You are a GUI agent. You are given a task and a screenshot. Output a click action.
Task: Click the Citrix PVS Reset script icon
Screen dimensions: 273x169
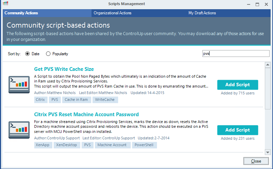click(19, 130)
